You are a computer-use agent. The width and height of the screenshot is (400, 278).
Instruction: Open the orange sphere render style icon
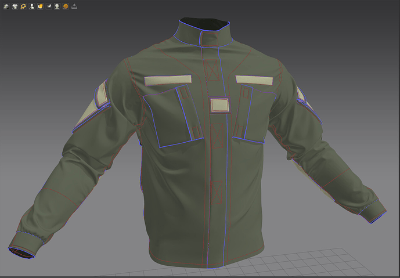point(66,6)
